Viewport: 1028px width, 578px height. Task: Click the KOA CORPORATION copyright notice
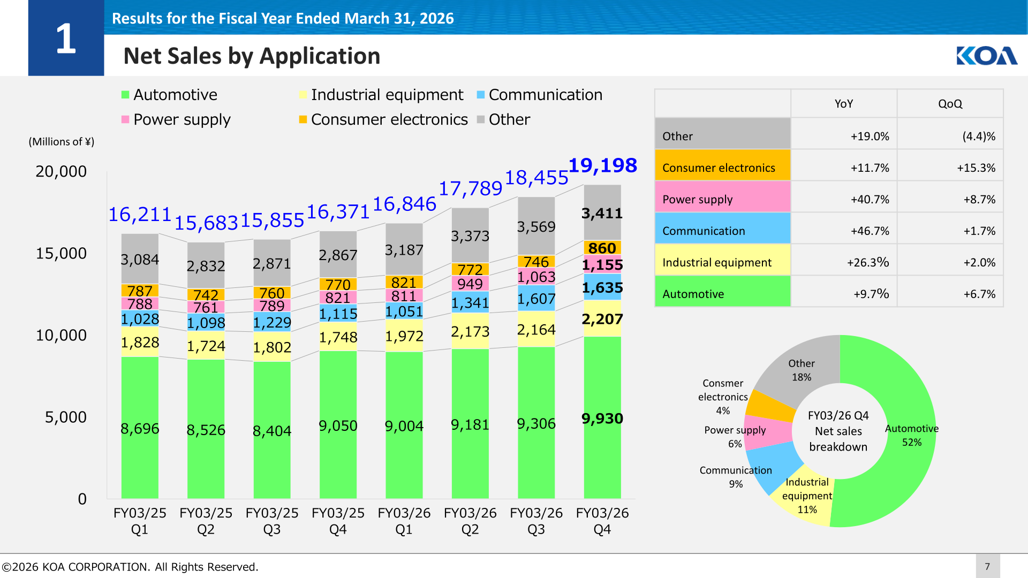[130, 567]
